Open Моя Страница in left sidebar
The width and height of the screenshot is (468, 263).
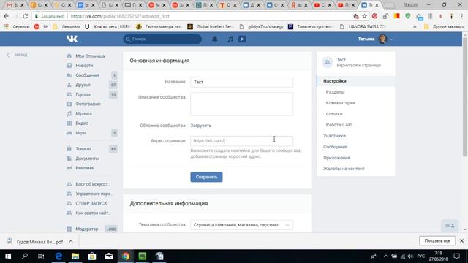pos(90,56)
